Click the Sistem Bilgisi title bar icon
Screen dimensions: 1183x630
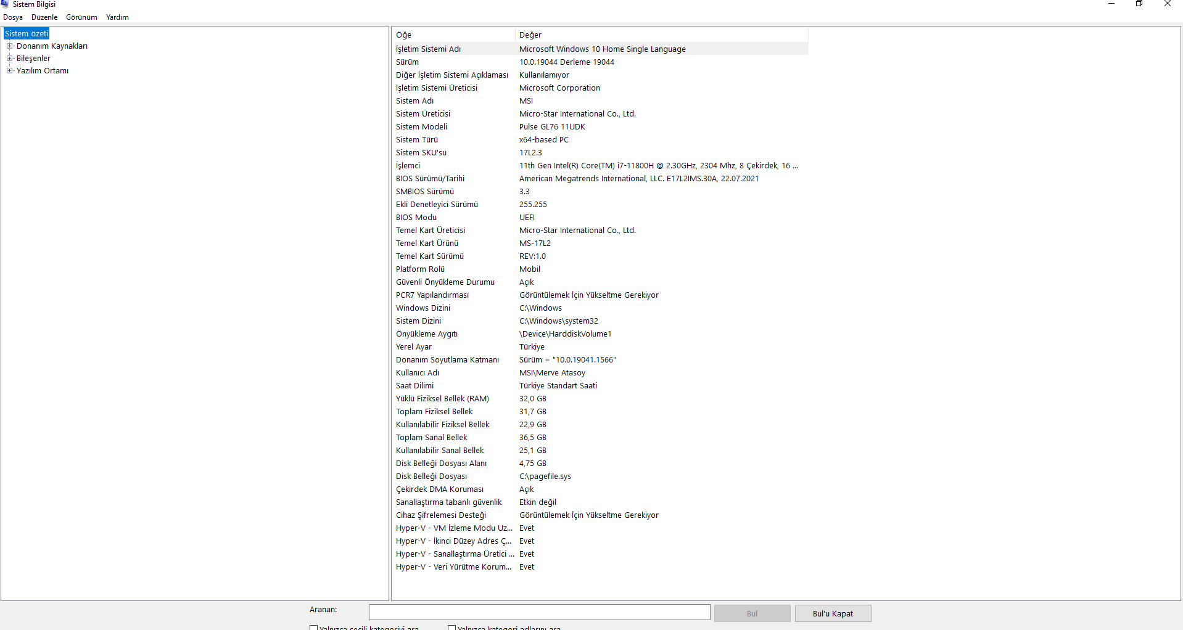tap(5, 4)
